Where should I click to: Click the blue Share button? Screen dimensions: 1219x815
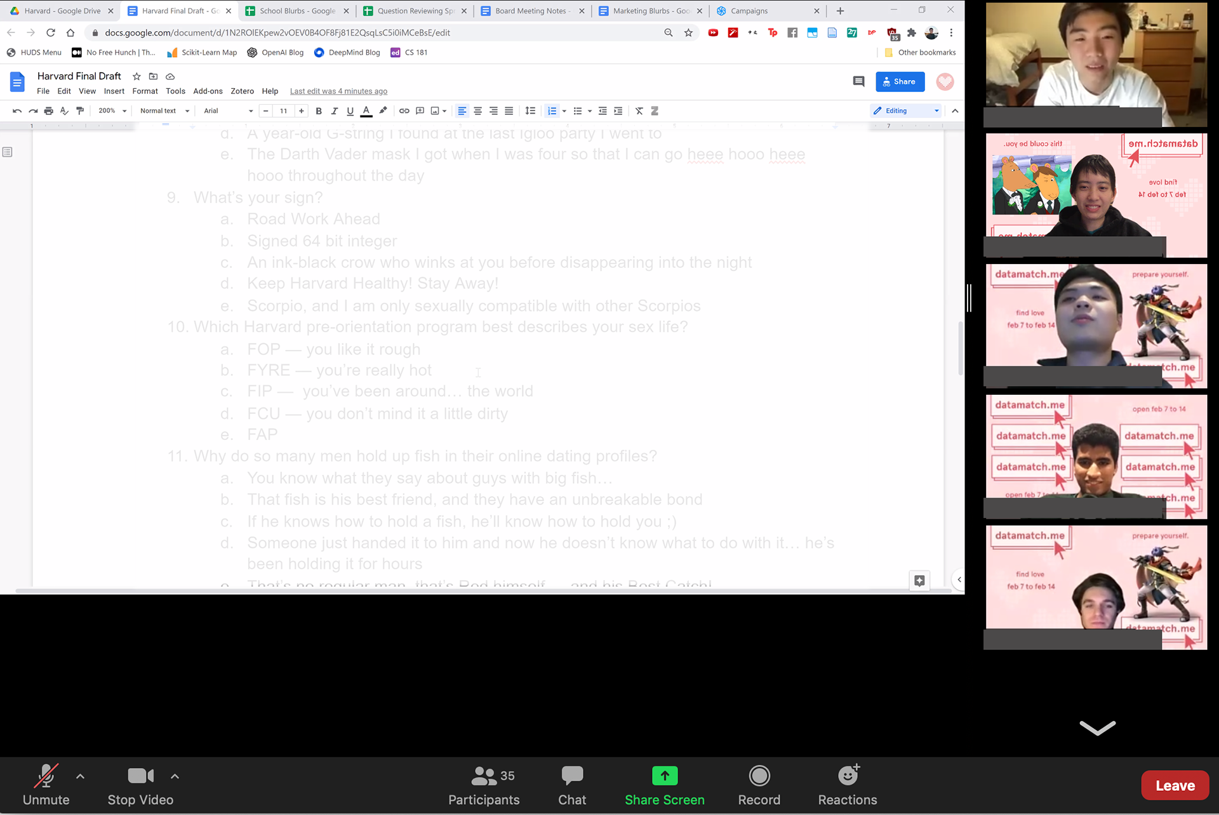pyautogui.click(x=900, y=81)
